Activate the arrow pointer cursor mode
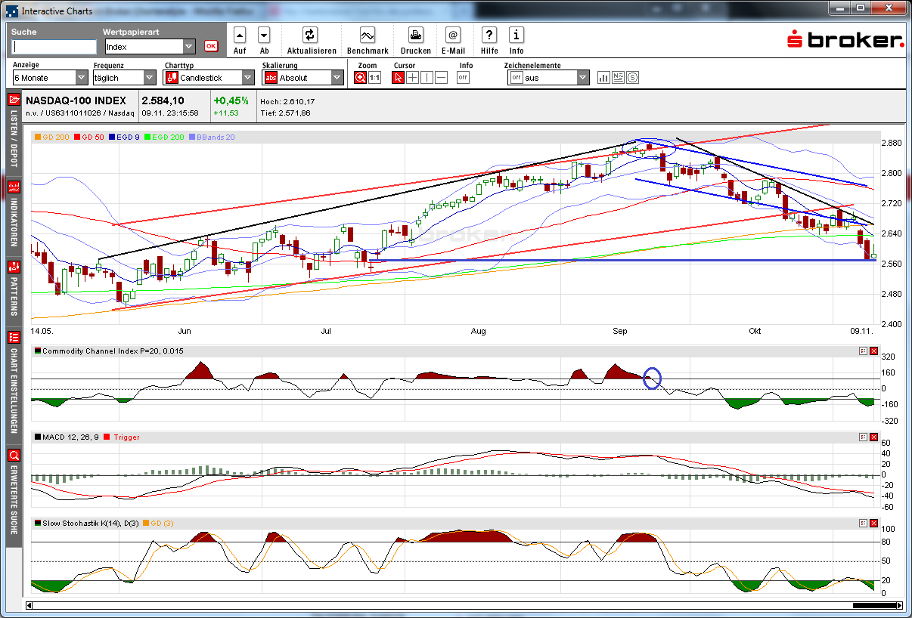Image resolution: width=912 pixels, height=618 pixels. coord(398,78)
